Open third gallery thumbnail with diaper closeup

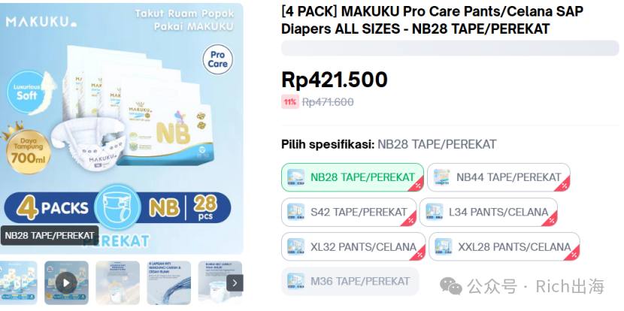(117, 282)
